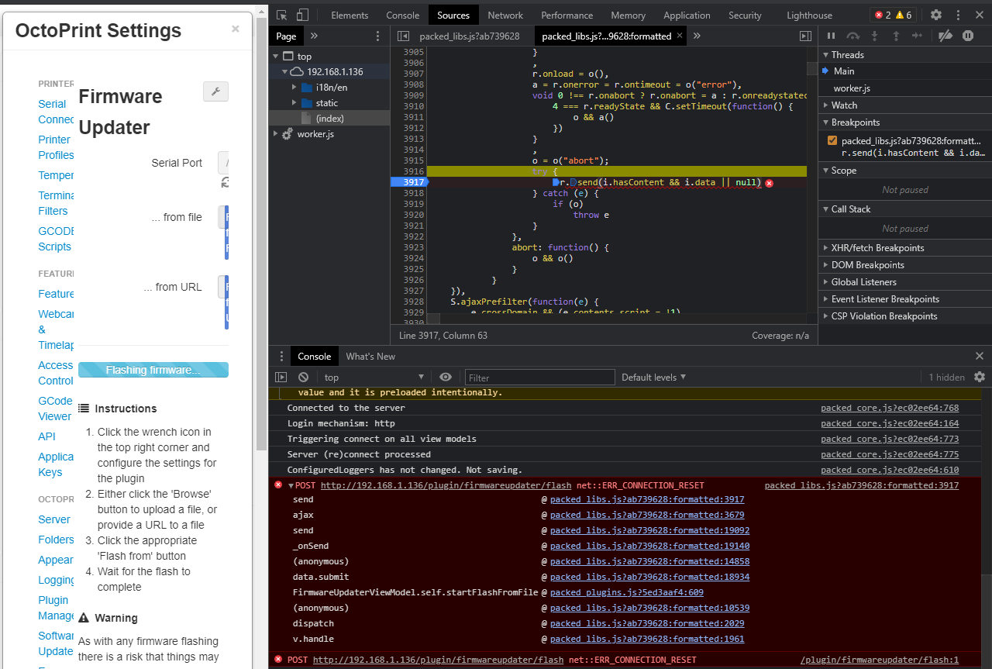Click the pause on exceptions icon
The image size is (992, 669).
point(968,36)
